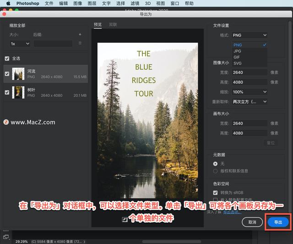Click the blue 导出 export button

(278, 222)
